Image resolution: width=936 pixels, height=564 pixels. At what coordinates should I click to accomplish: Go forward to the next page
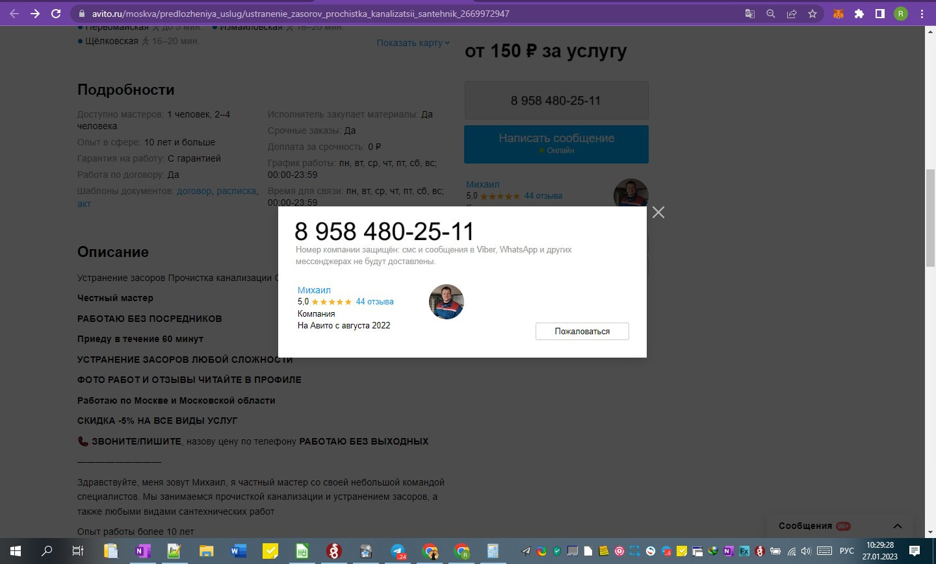click(x=35, y=14)
